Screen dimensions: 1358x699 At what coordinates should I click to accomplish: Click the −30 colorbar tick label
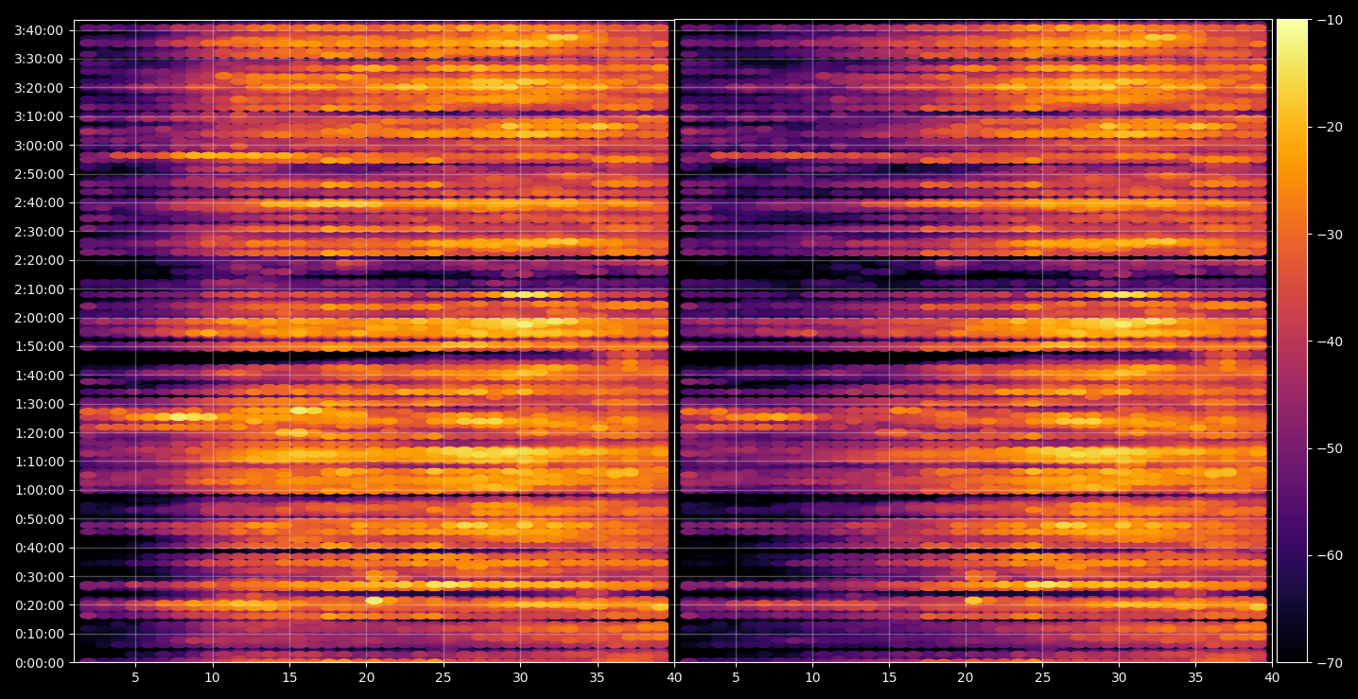(x=1329, y=234)
